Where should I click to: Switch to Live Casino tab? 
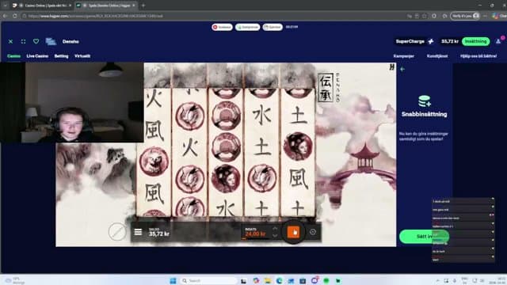pyautogui.click(x=37, y=56)
